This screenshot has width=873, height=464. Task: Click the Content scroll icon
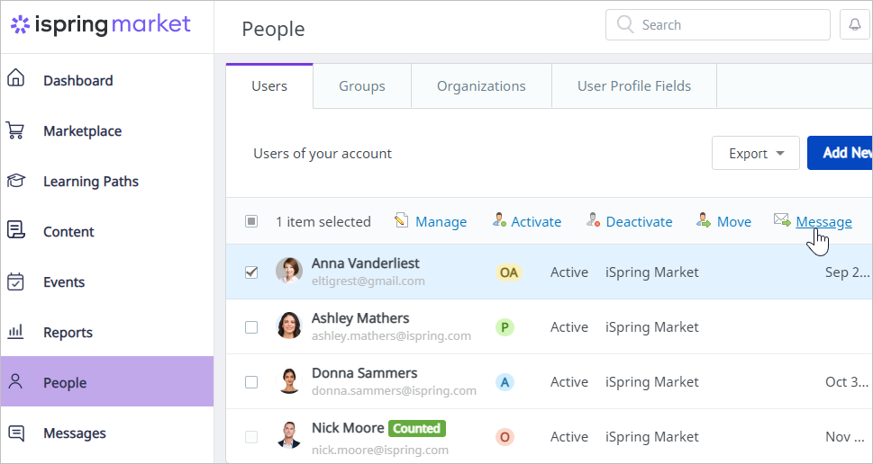pyautogui.click(x=15, y=229)
